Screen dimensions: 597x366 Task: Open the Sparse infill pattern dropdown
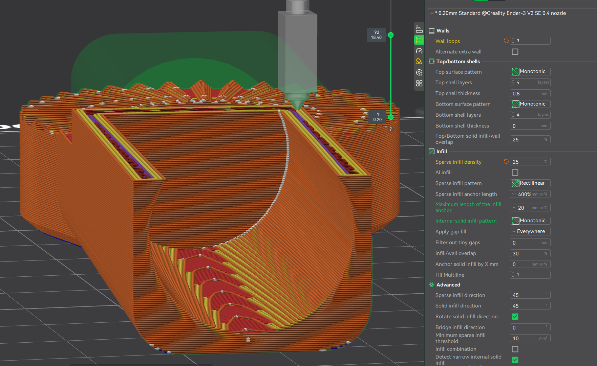(x=530, y=183)
